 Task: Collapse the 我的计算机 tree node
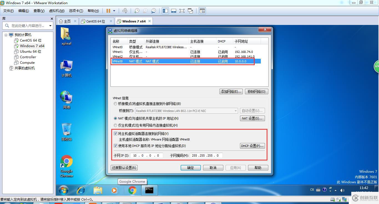[x=6, y=35]
